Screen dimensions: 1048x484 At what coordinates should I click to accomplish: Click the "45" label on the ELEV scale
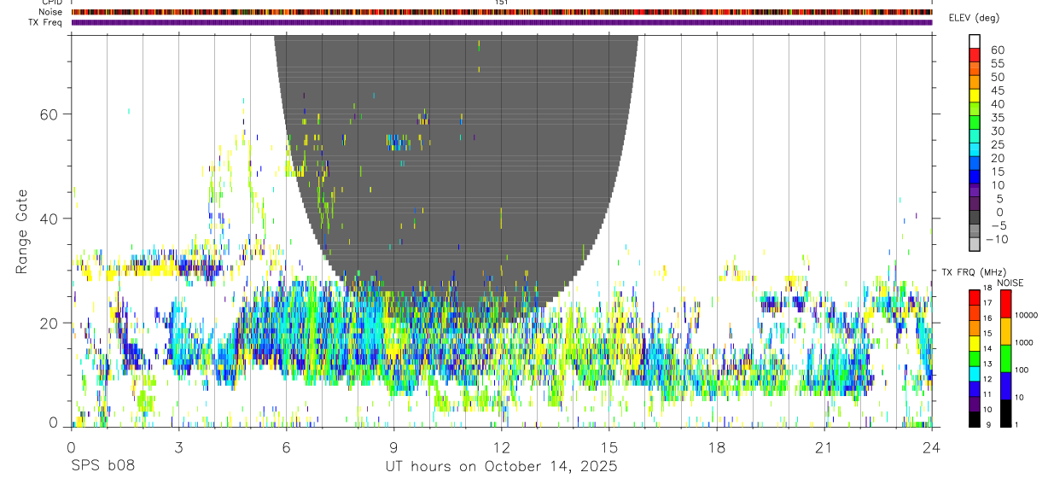click(x=996, y=90)
